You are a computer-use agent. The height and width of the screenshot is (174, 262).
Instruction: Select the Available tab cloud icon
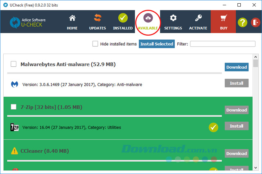tap(148, 18)
